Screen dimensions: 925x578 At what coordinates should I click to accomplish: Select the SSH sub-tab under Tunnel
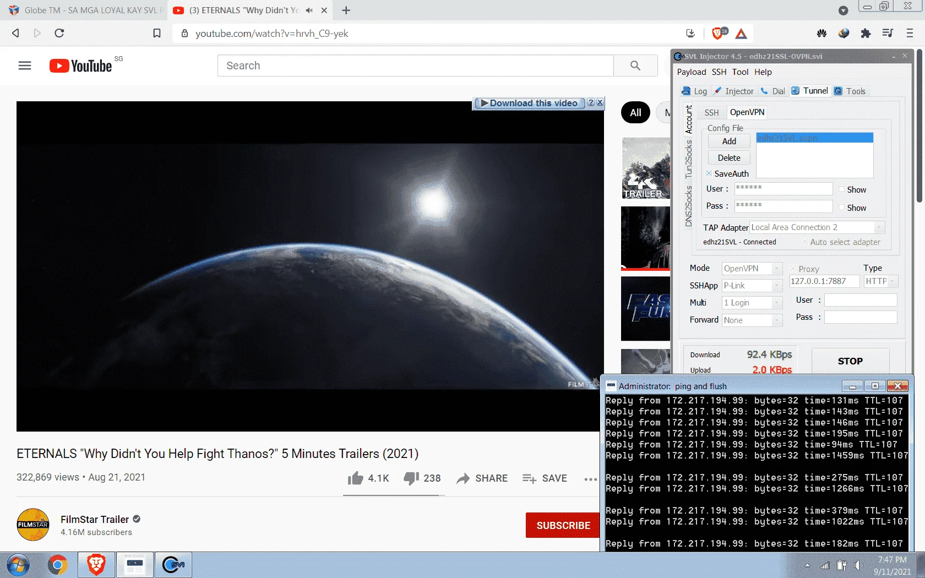coord(711,112)
